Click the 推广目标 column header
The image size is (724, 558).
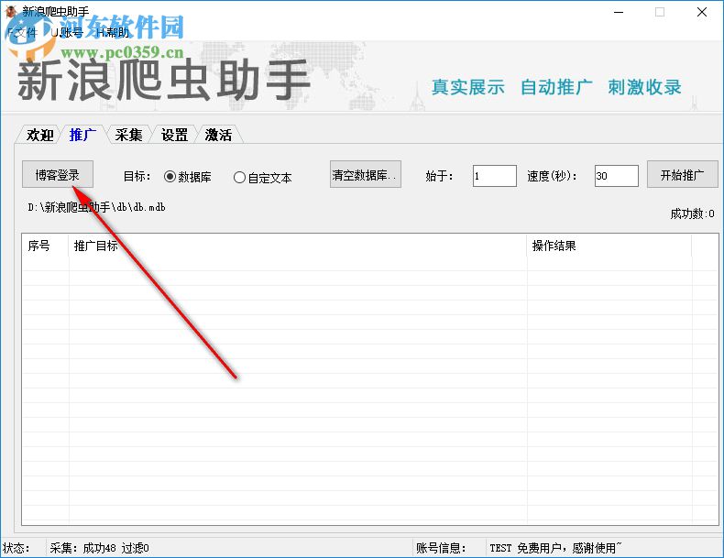tap(297, 246)
